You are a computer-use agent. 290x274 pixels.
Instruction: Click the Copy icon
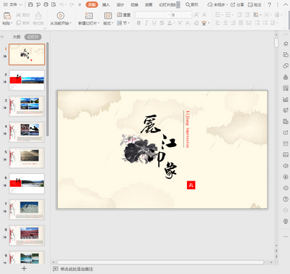(18, 23)
